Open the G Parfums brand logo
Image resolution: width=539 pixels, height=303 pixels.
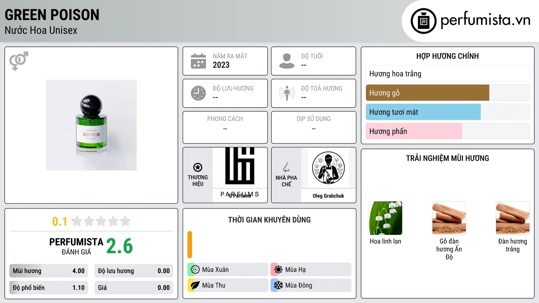240,168
